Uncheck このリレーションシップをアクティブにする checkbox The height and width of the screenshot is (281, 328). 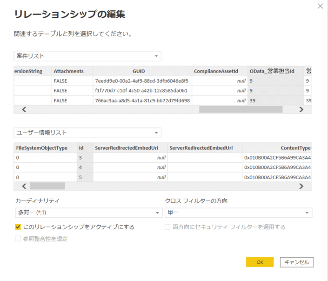[18, 227]
